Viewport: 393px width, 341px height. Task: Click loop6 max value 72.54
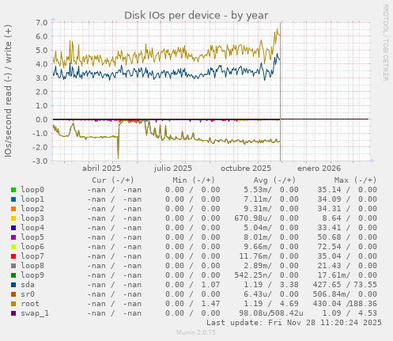pos(329,247)
